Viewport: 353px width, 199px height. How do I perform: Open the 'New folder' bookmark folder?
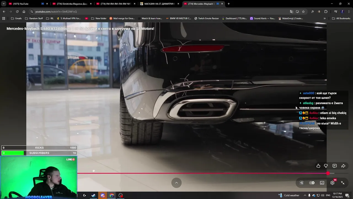pyautogui.click(x=99, y=19)
